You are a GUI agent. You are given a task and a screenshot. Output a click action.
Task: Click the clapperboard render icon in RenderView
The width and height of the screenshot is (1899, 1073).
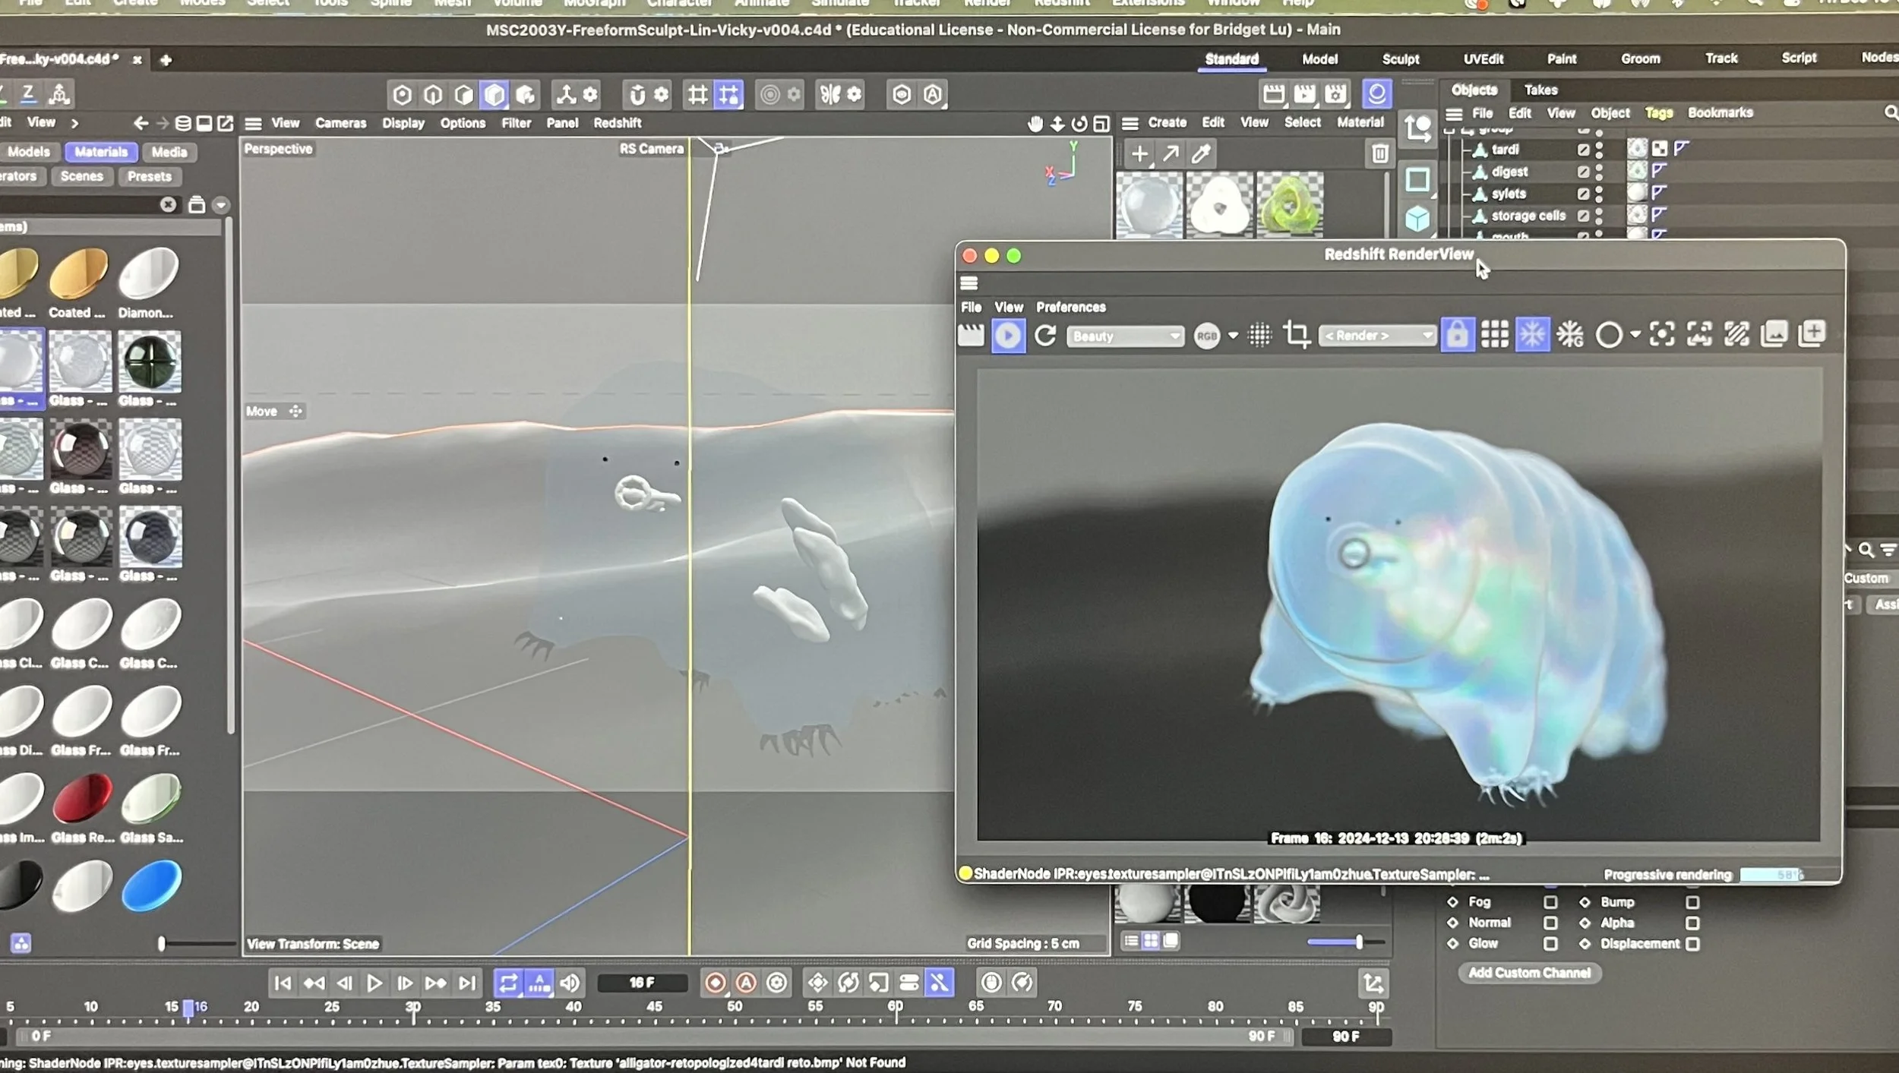971,336
